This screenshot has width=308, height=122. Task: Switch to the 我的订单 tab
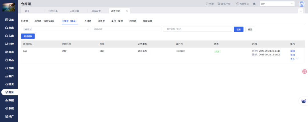pos(53,11)
